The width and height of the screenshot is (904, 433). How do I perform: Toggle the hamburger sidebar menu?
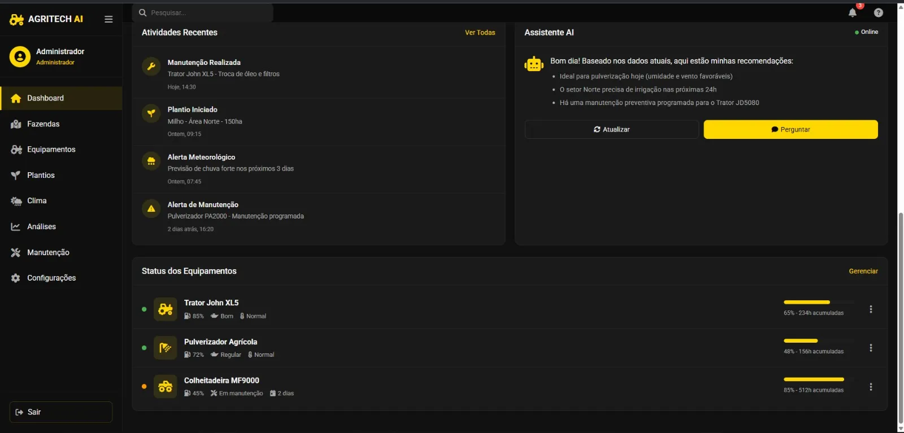(108, 19)
